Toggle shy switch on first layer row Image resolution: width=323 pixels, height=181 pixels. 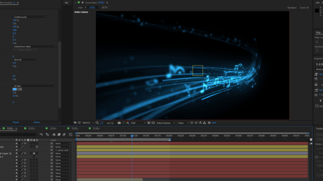(x=17, y=143)
